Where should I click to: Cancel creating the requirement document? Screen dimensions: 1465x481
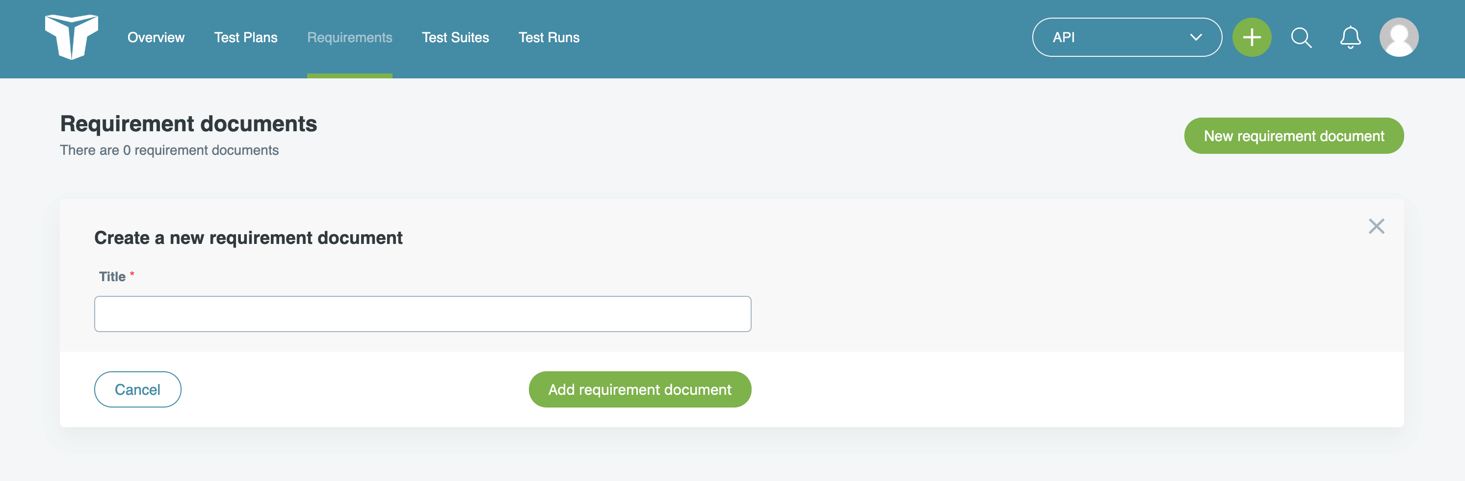(137, 389)
